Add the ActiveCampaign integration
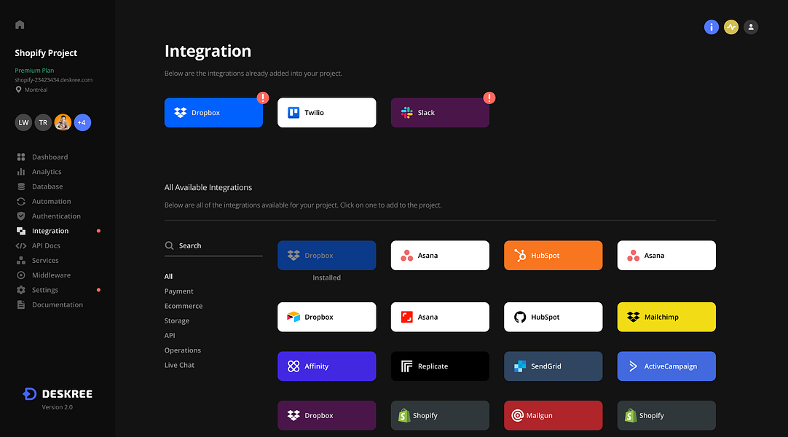This screenshot has height=437, width=788. pos(666,366)
